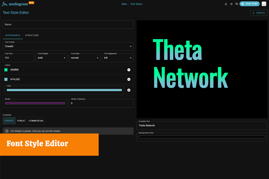Open the Background Color picker
The image size is (269, 179).
pyautogui.click(x=202, y=137)
